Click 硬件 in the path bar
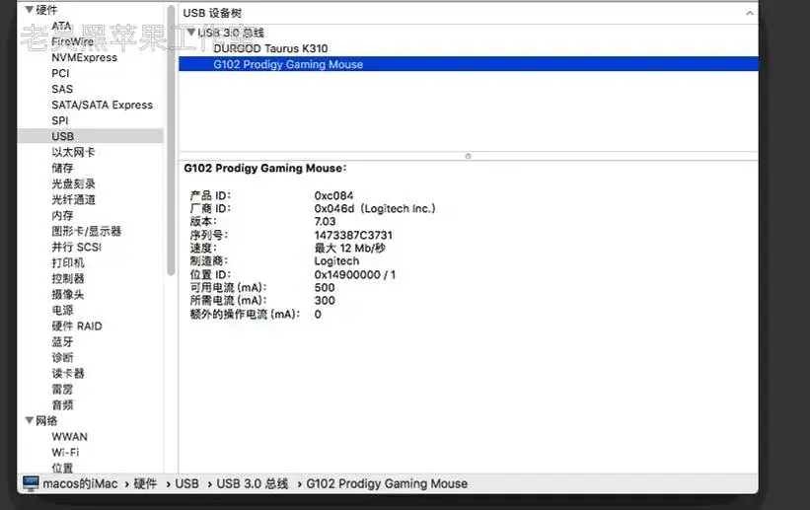This screenshot has height=510, width=810. pos(145,483)
